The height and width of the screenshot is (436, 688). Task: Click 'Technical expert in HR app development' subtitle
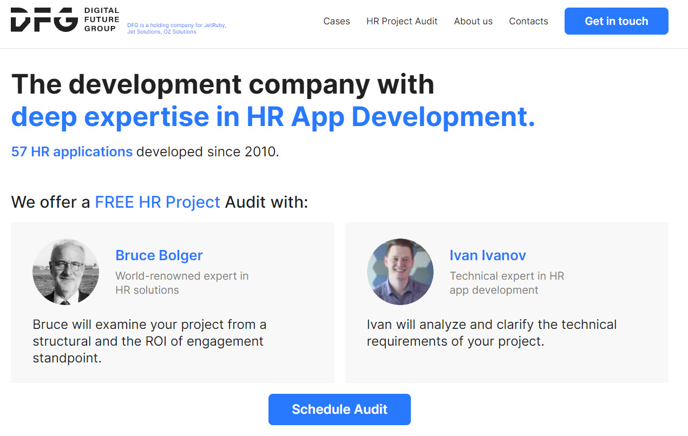[507, 283]
